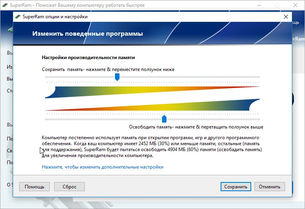Image resolution: width=305 pixels, height=209 pixels.
Task: Click the label Освободить память below the bottom slider
Action: [196, 127]
